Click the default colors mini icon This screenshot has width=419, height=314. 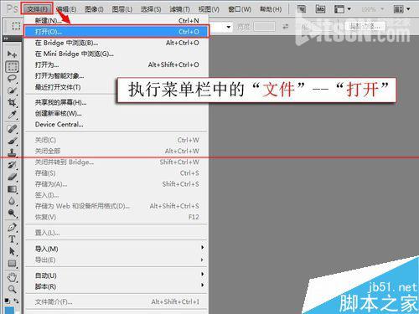pyautogui.click(x=7, y=301)
